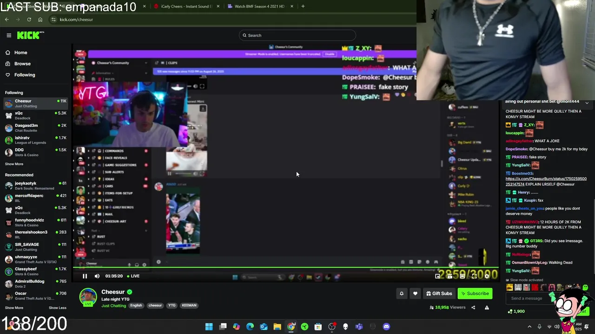Open Microsoft Store from taskbar

[x=318, y=327]
